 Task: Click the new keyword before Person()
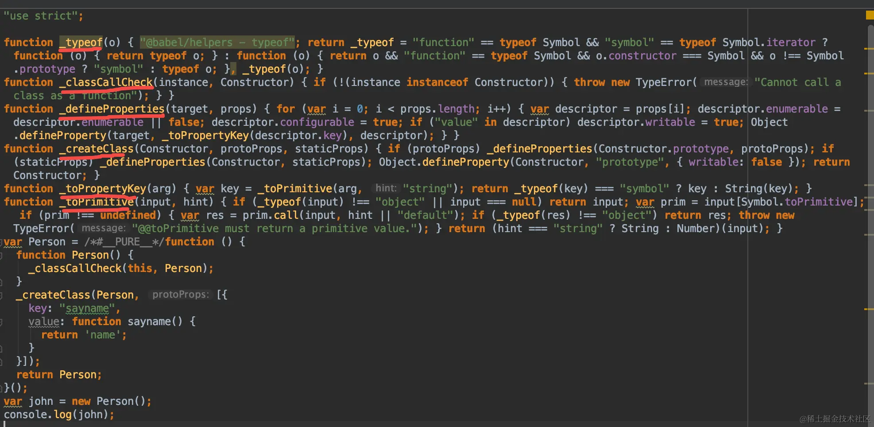coord(81,401)
